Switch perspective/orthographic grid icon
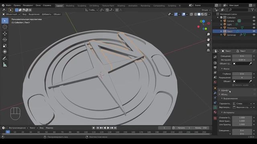The image size is (257, 144). (x=208, y=50)
